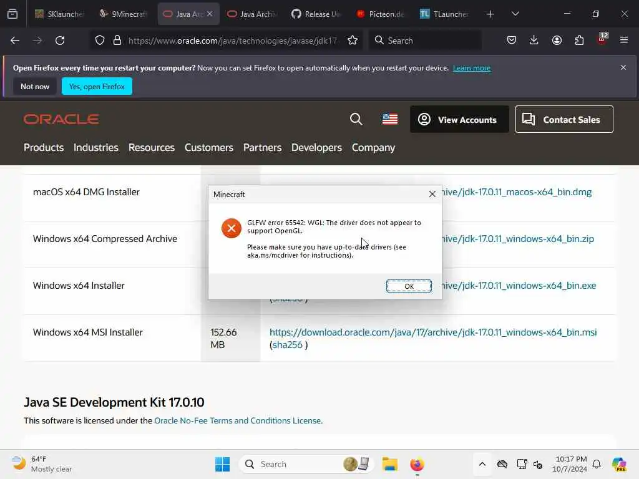Viewport: 639px width, 479px height.
Task: Open extension with 12 badge
Action: point(602,39)
